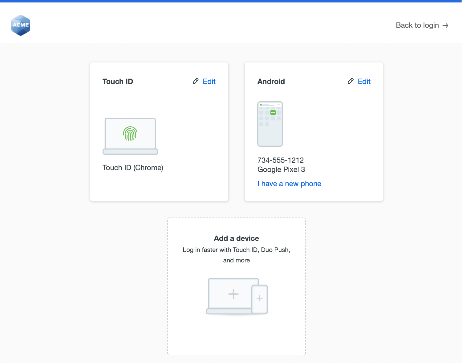Open the Edit option for the Android device
462x363 pixels.
(364, 81)
